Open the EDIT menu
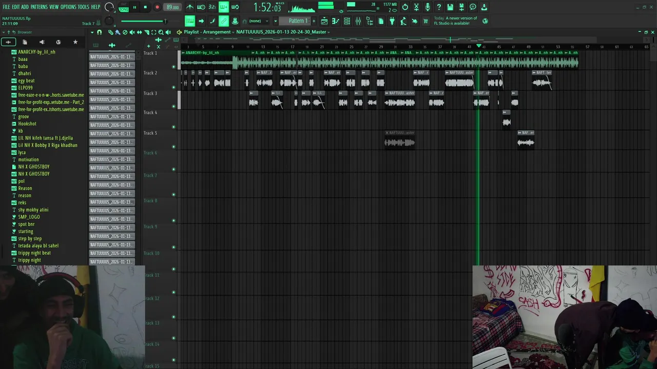This screenshot has width=657, height=369. (x=16, y=7)
